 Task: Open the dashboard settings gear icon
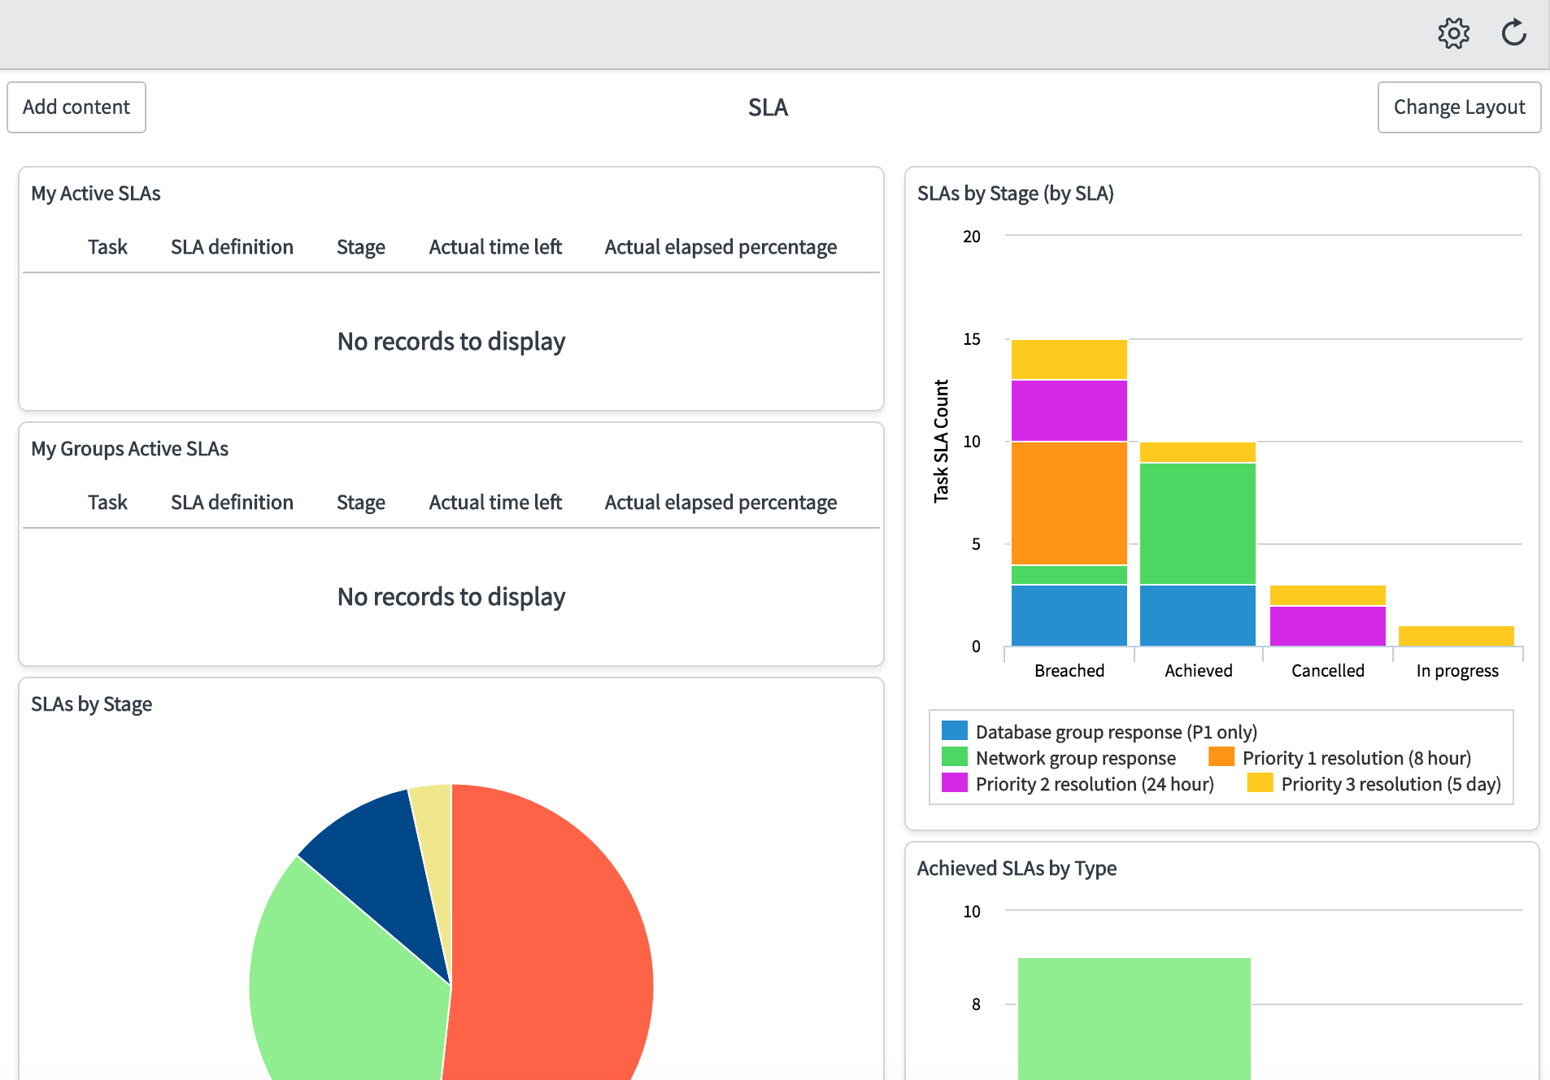(x=1453, y=33)
